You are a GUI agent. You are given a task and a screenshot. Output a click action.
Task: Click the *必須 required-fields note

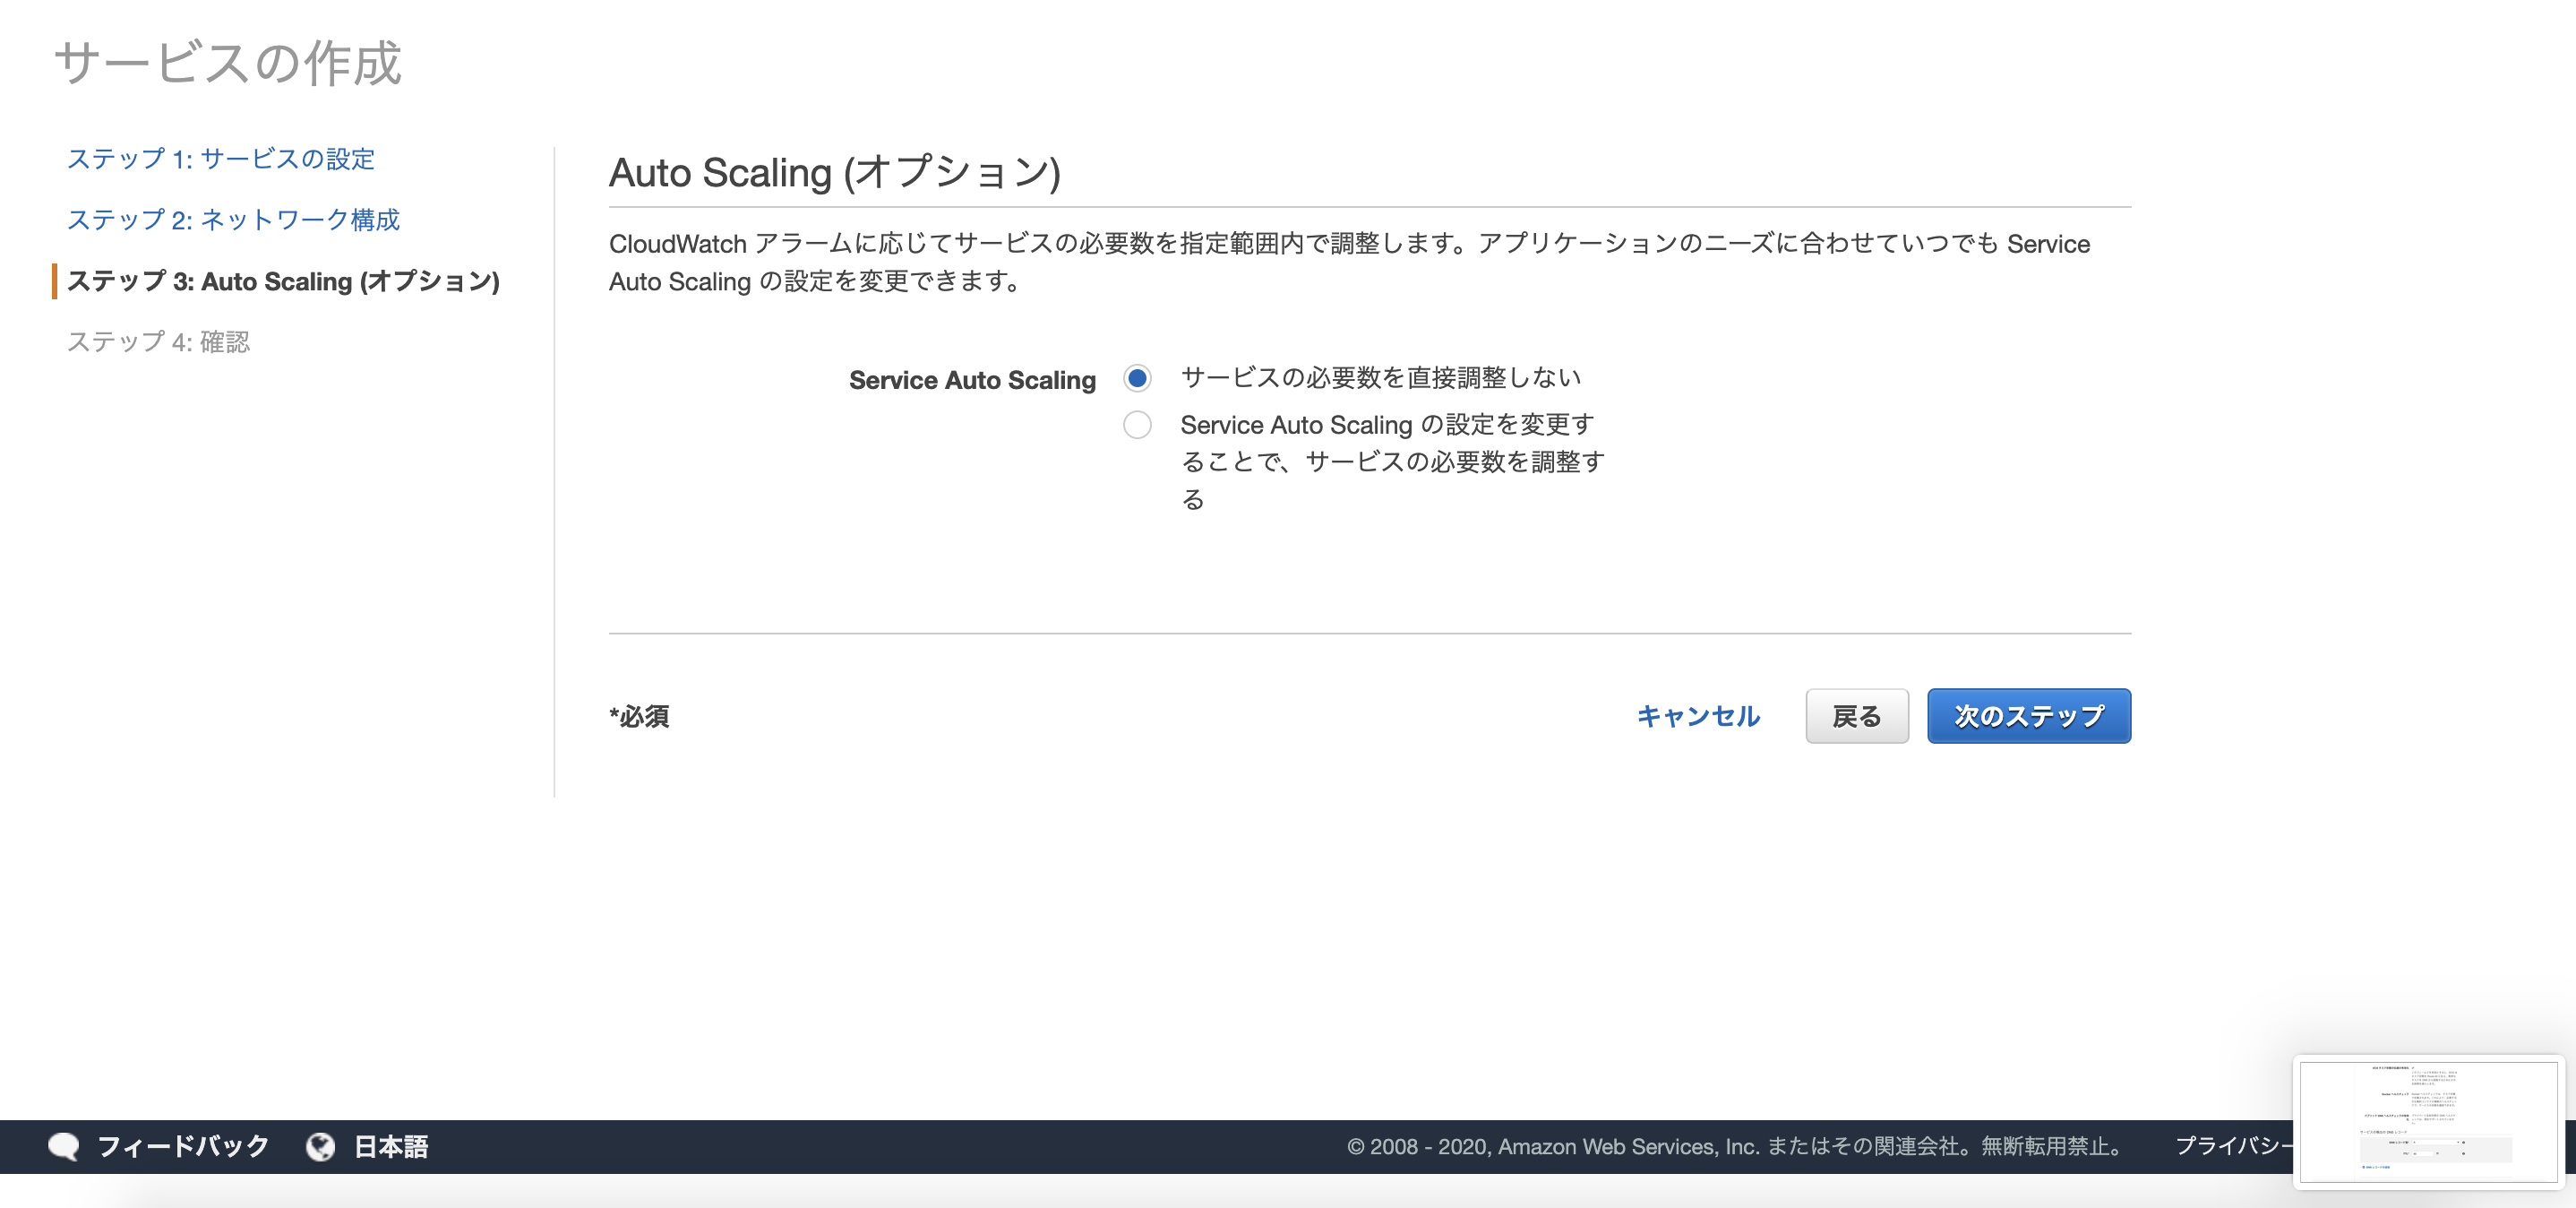639,717
